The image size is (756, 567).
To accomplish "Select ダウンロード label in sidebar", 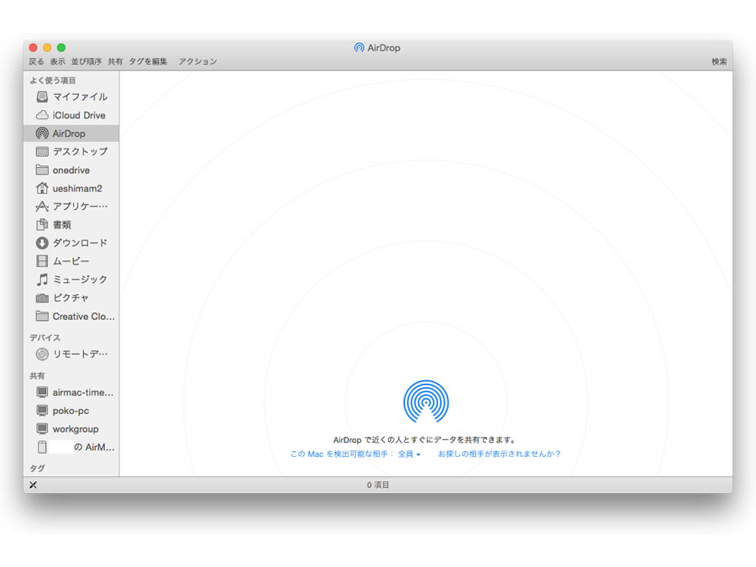I will (x=80, y=243).
